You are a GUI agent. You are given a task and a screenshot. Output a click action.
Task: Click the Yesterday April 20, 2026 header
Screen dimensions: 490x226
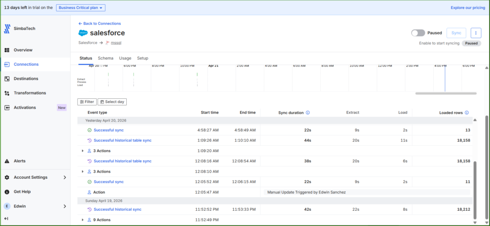pos(106,120)
